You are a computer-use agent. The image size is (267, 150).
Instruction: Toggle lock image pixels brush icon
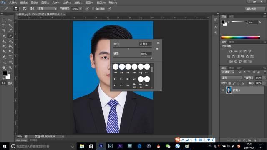point(234,83)
